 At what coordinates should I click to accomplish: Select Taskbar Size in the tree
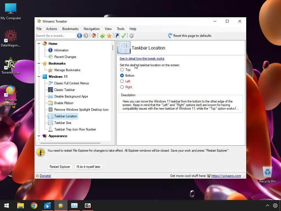pyautogui.click(x=63, y=123)
